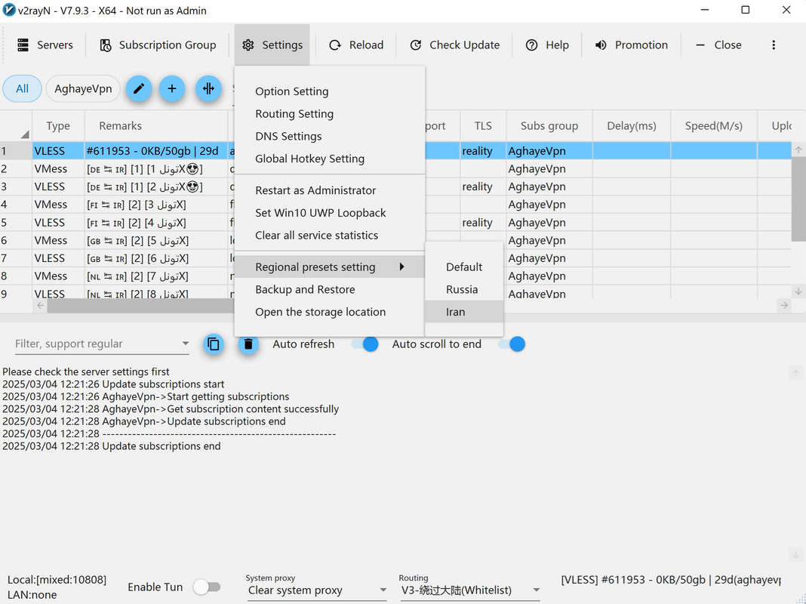806x604 pixels.
Task: Click the table scroll left arrow
Action: [x=40, y=305]
